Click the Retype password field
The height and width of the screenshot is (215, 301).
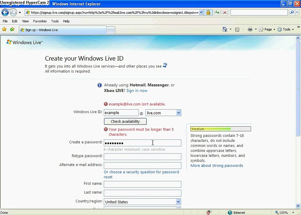(x=143, y=156)
